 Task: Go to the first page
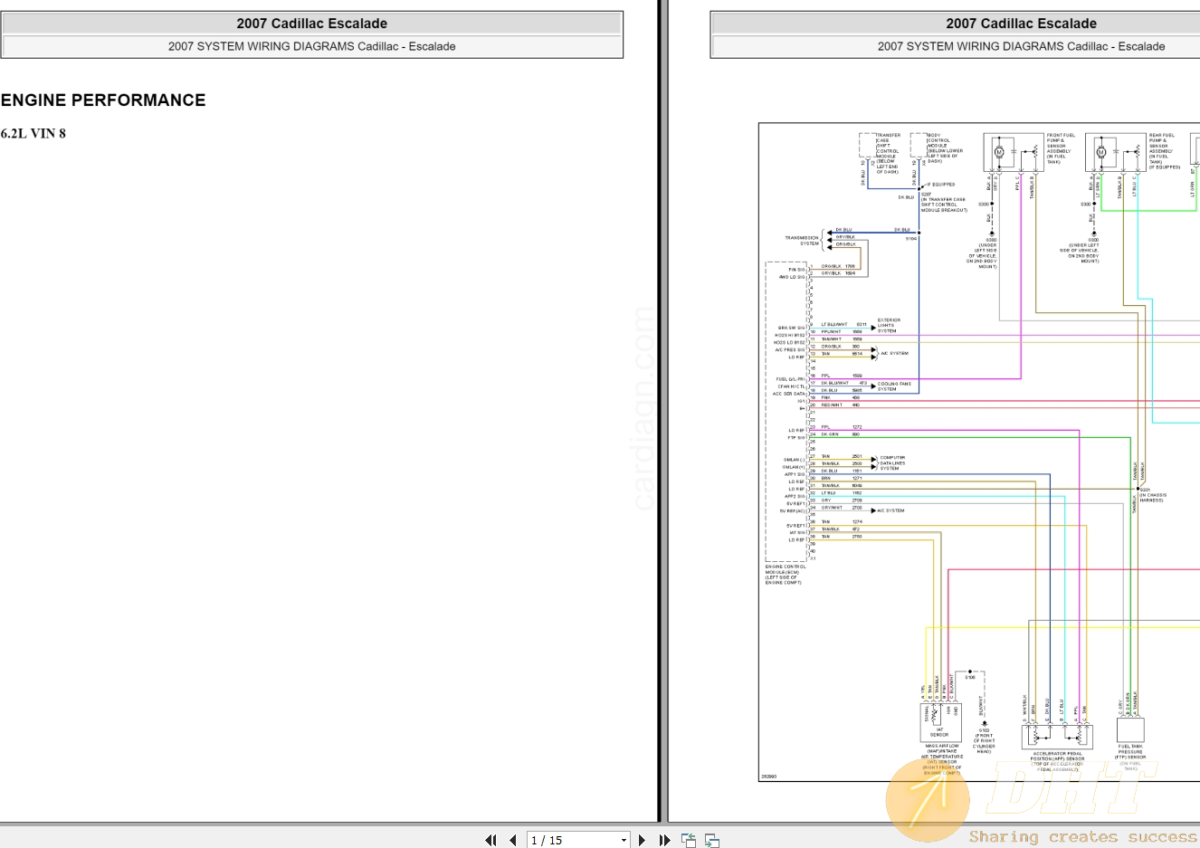tap(491, 840)
